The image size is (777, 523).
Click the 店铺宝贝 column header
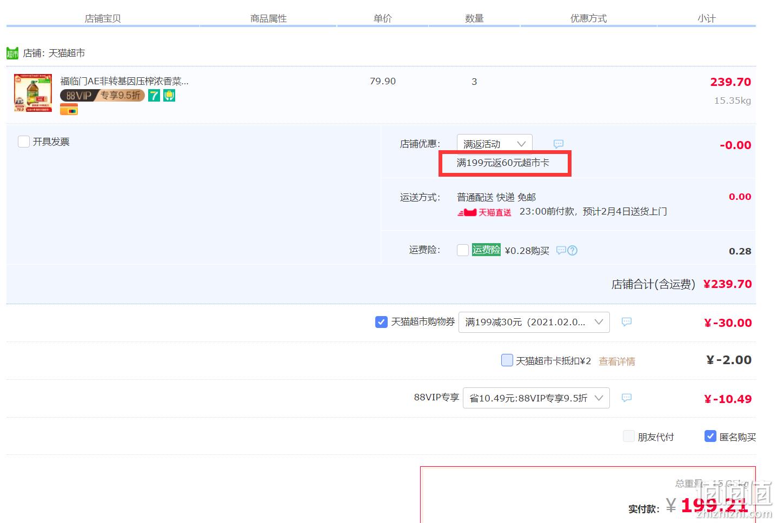[103, 18]
